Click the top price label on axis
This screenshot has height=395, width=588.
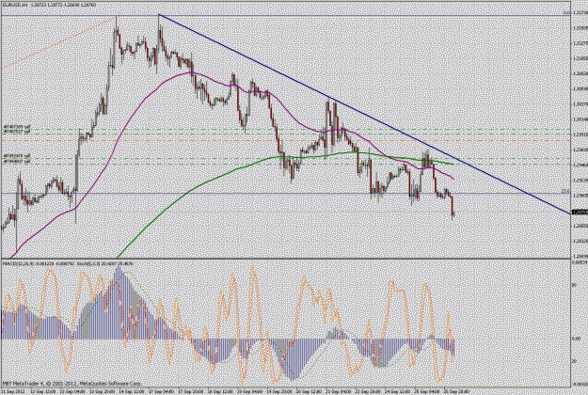coord(580,12)
